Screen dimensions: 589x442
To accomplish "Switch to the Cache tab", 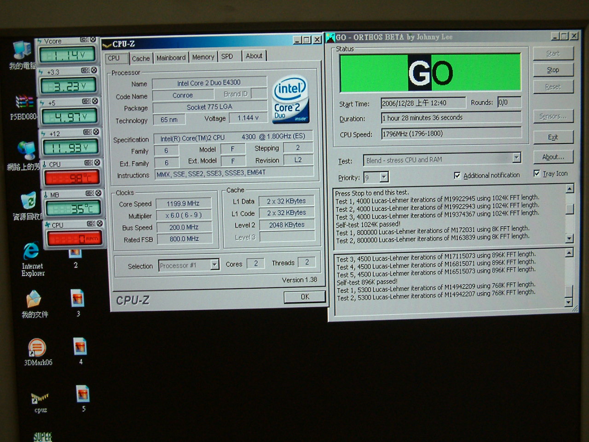I will click(x=140, y=58).
